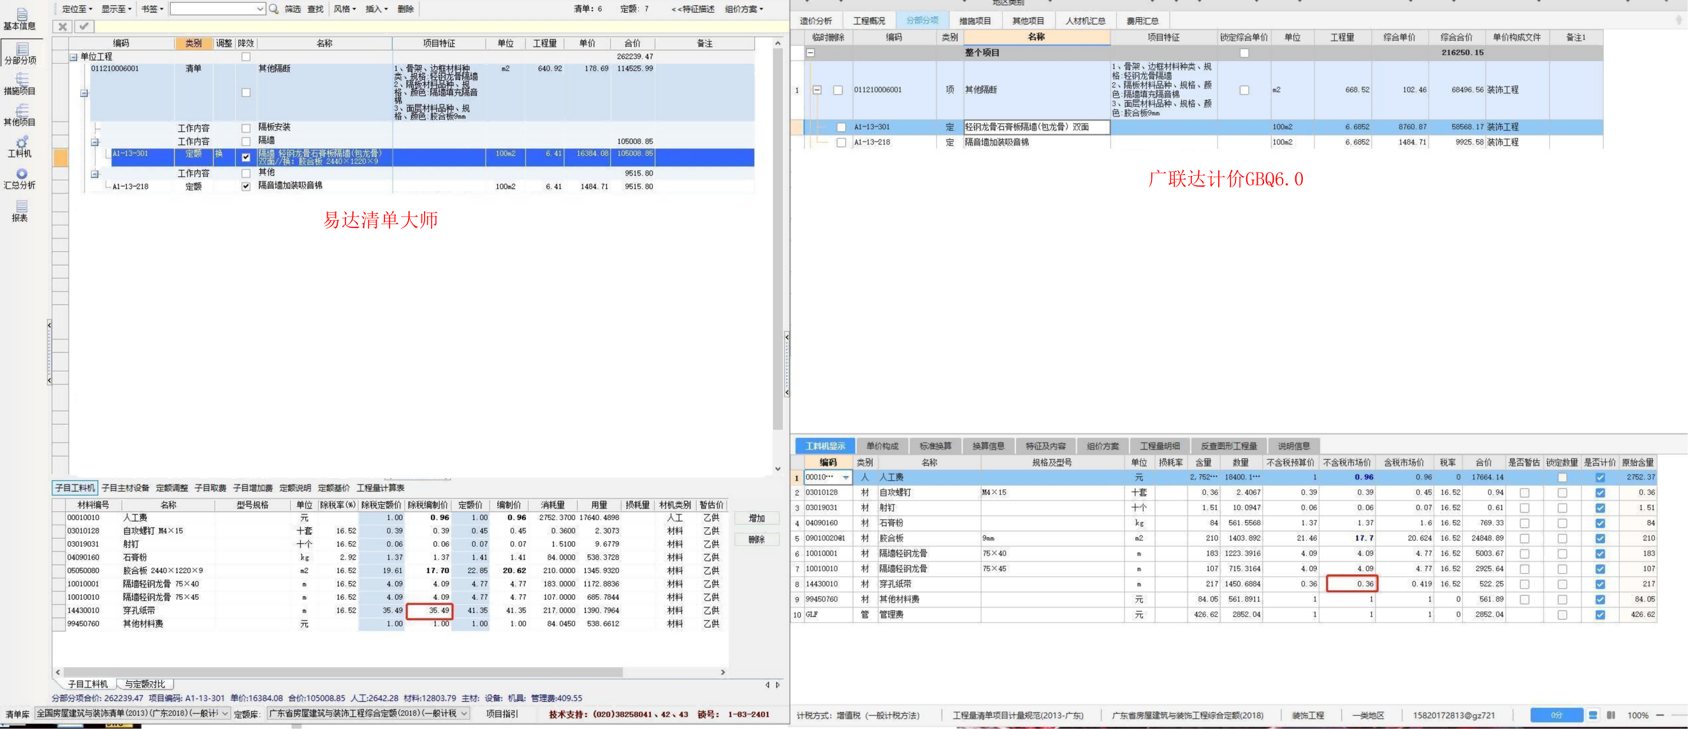Click the view layout icon next to 0分
This screenshot has width=1688, height=729.
(1593, 715)
